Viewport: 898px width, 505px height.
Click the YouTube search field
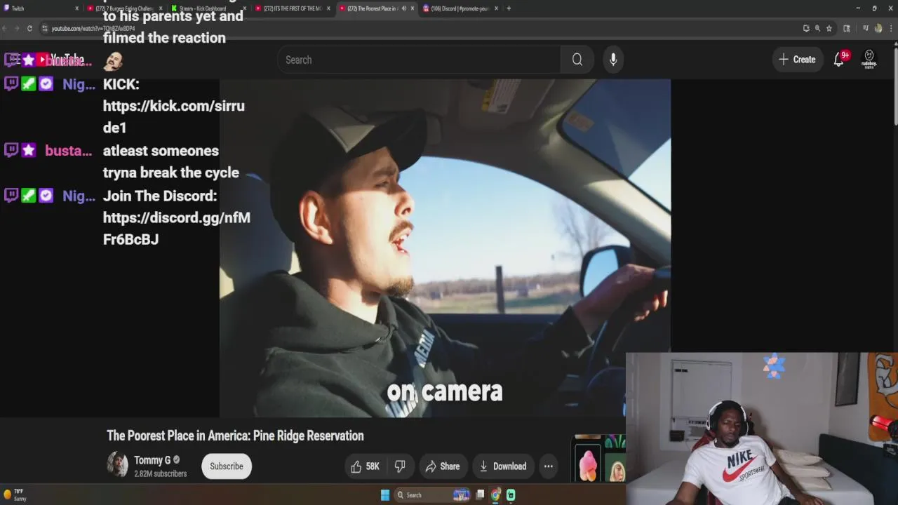tap(419, 60)
